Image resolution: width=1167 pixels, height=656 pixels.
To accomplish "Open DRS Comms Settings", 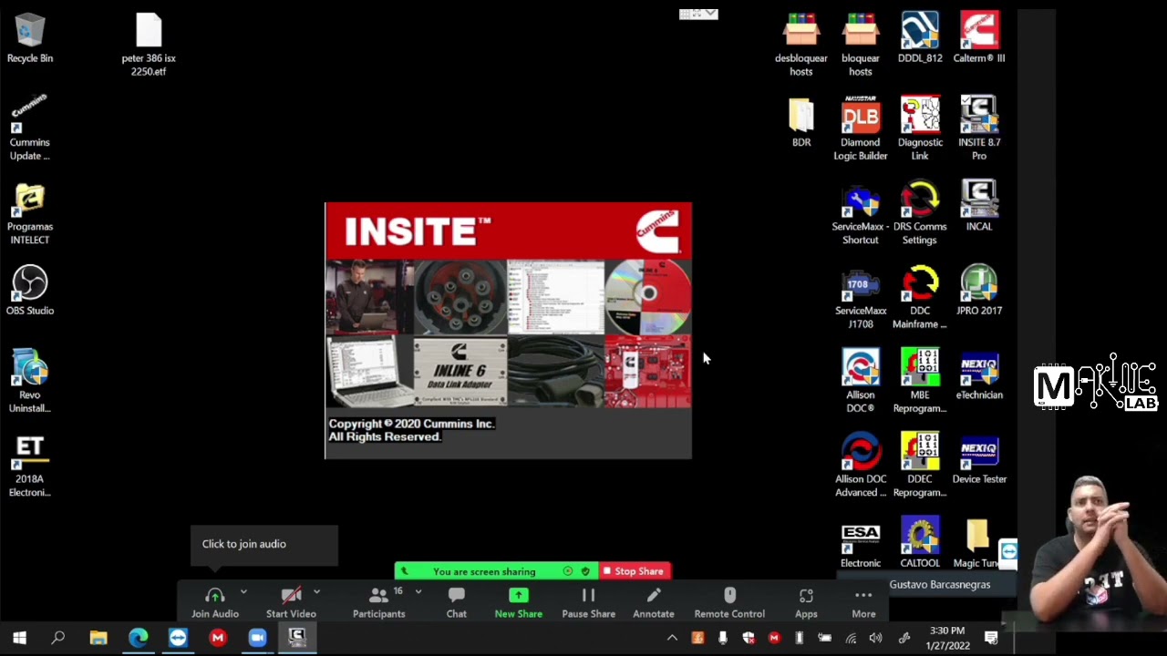I will [x=920, y=214].
